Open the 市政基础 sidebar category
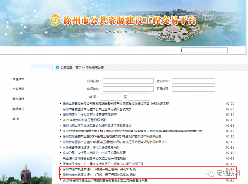 pyautogui.click(x=18, y=89)
